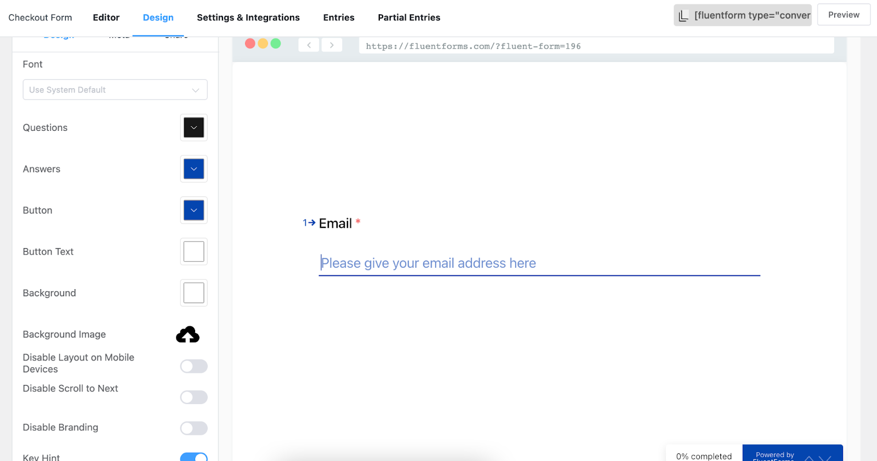The height and width of the screenshot is (461, 877).
Task: Click the red dot in browser mockup
Action: [250, 44]
